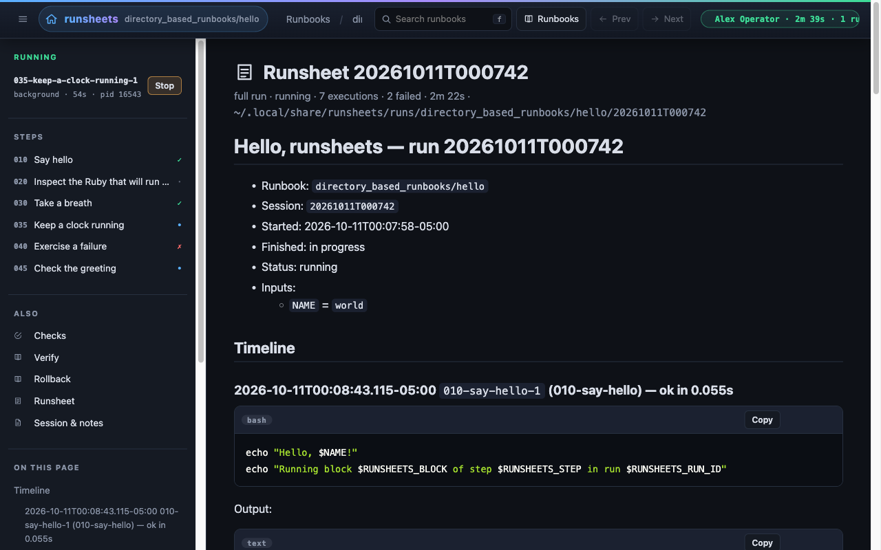Click the green check next to Take a breath
881x550 pixels.
pos(180,203)
